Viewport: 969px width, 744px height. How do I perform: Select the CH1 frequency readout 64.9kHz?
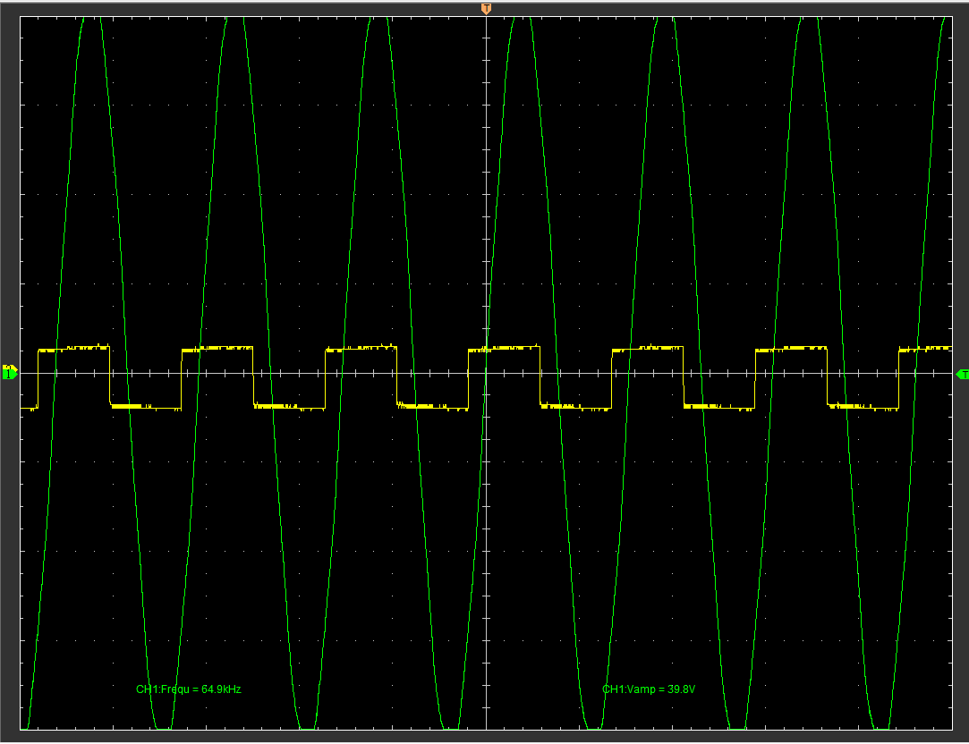click(189, 689)
